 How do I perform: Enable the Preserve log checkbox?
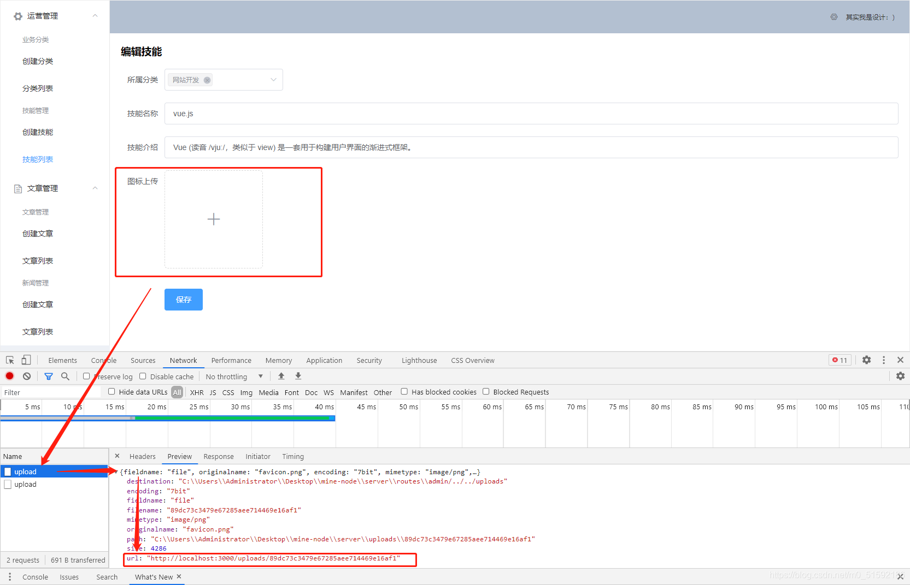pyautogui.click(x=86, y=376)
